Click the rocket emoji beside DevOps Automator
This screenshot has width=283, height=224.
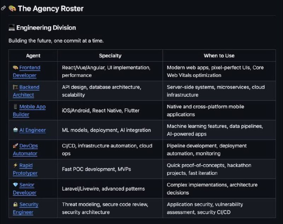15,146
